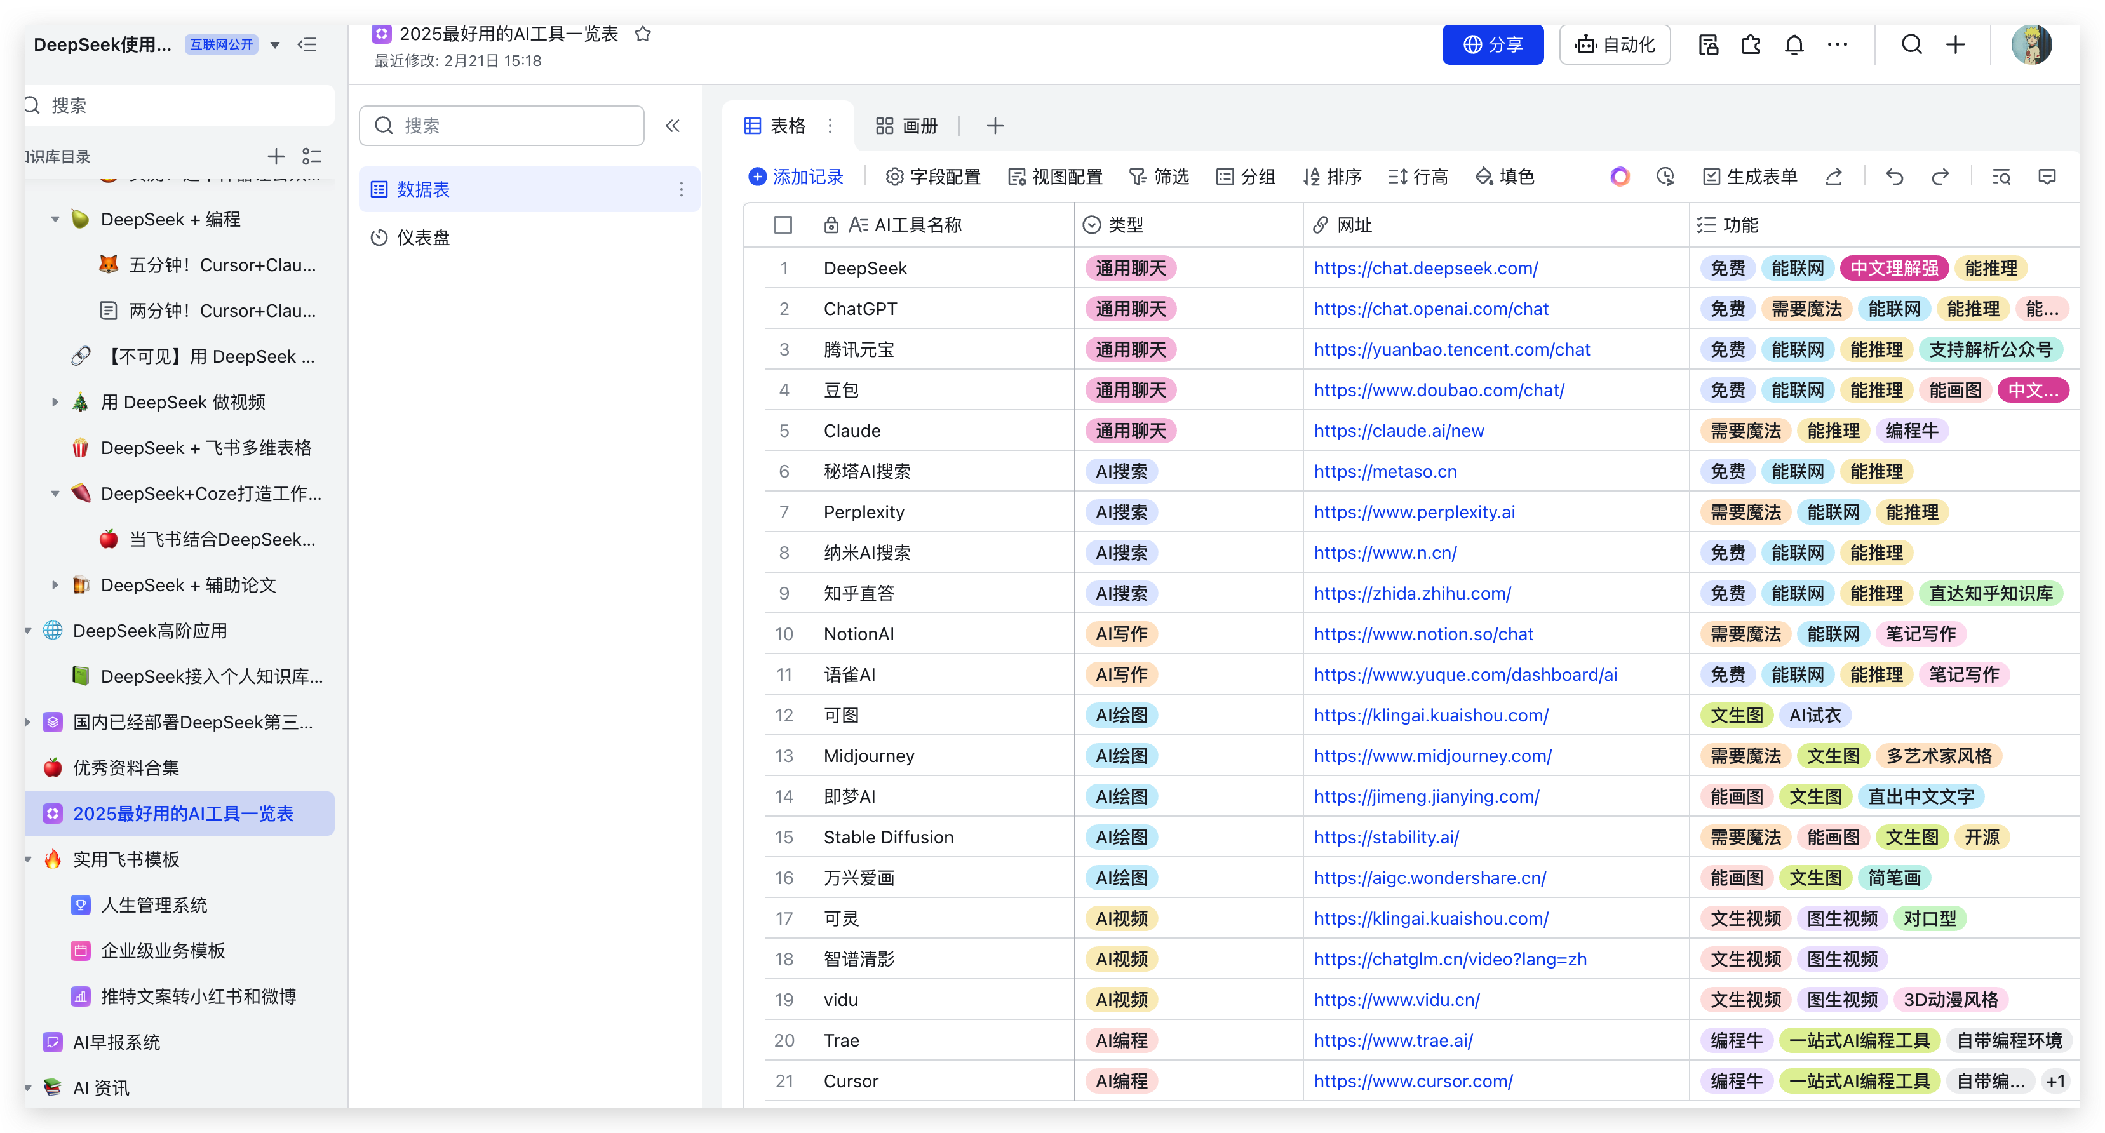Open the dropdown beside 互联网公开 badge
The height and width of the screenshot is (1133, 2105).
pos(276,45)
